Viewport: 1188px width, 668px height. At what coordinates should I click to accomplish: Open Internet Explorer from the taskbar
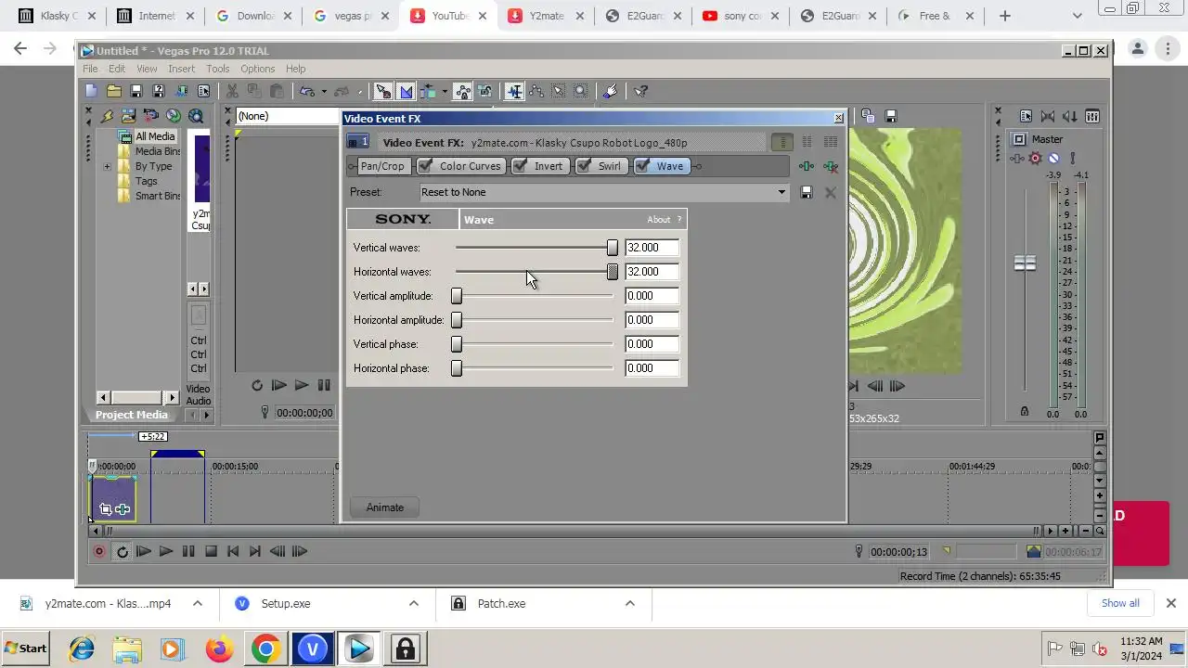(x=82, y=649)
